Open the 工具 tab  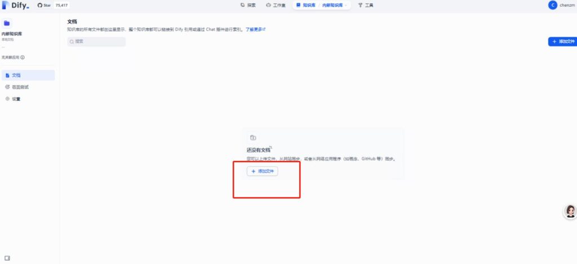(x=366, y=5)
